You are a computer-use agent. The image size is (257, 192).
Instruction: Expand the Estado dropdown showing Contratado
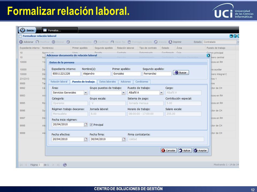coord(238,42)
